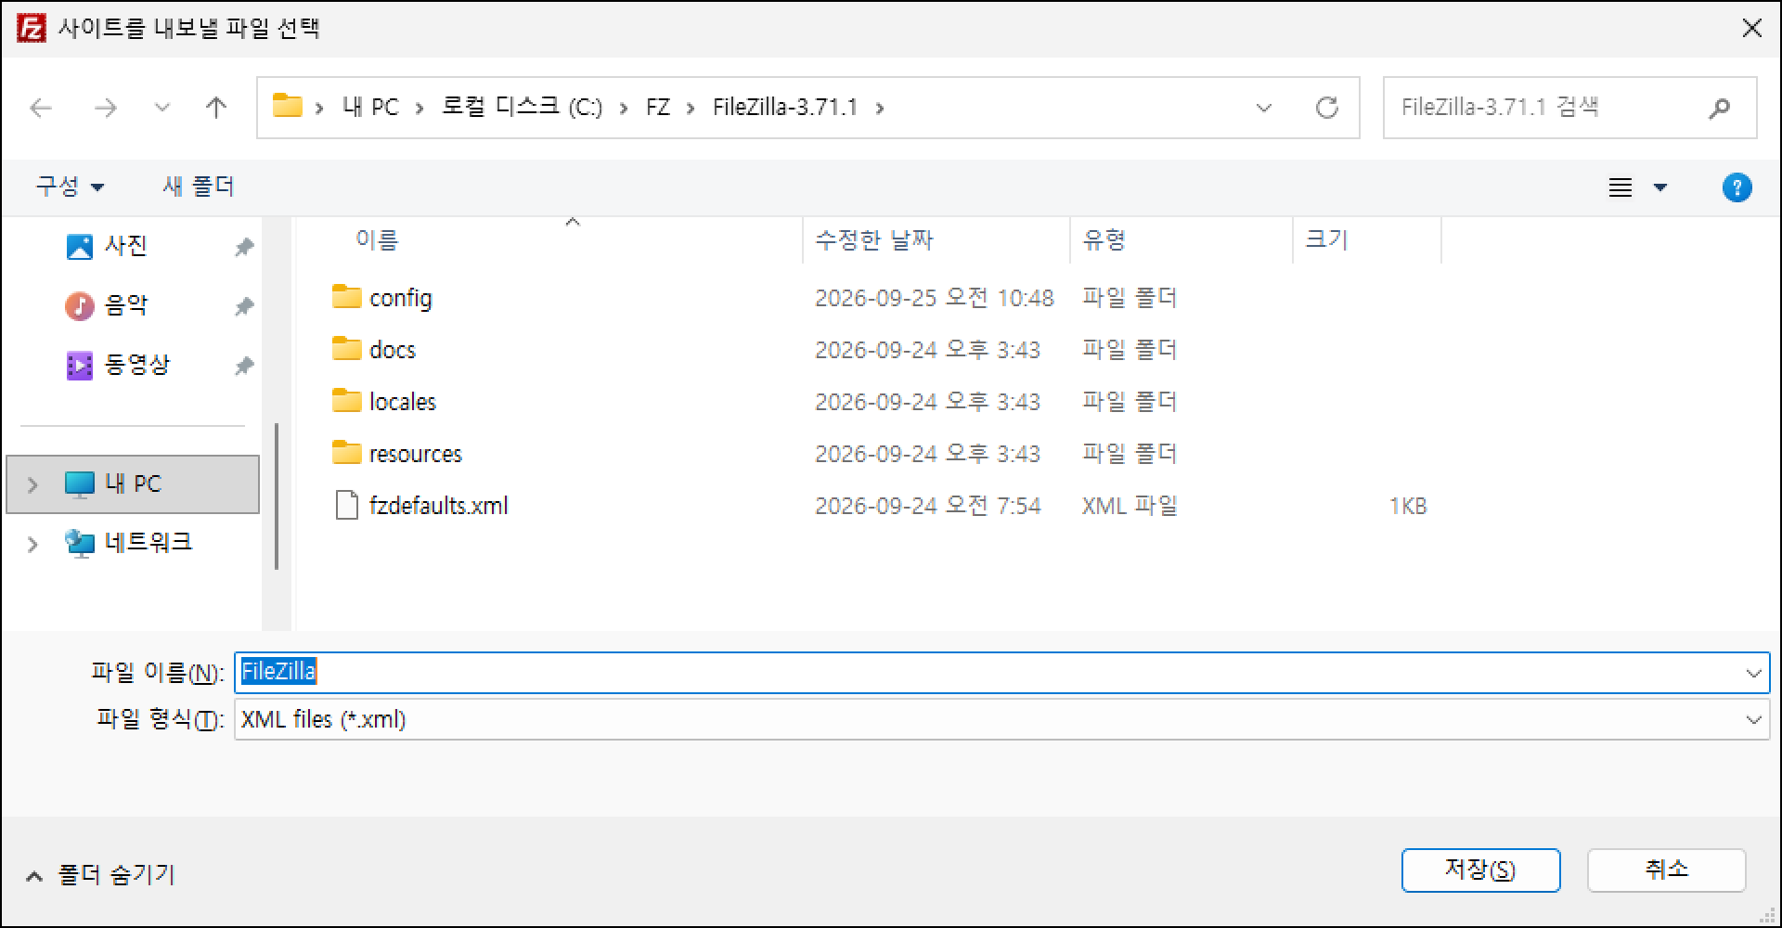Create a folder with 새 폴더
1782x928 pixels.
point(199,187)
